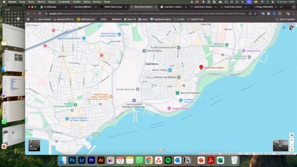
Task: Expand the collapsed Google Maps side panel
Action: click(27, 89)
